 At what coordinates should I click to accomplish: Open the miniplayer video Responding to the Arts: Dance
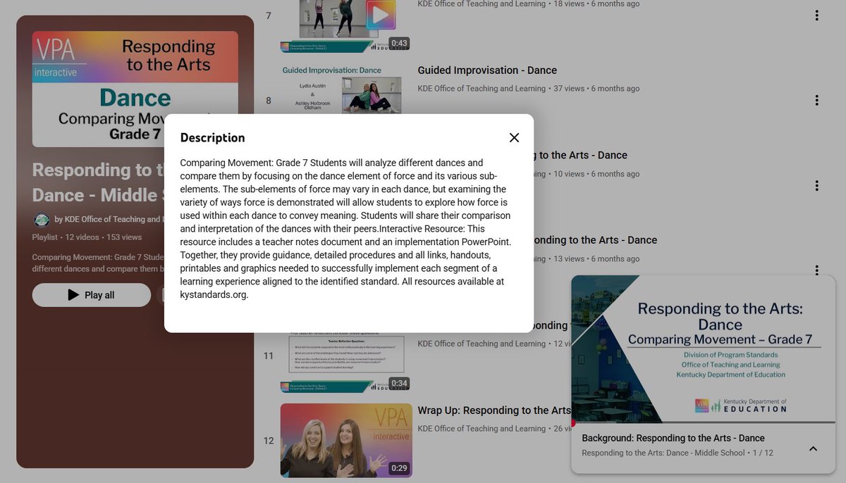point(703,349)
